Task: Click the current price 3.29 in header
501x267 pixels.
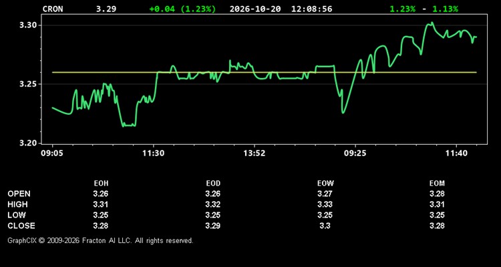Action: pyautogui.click(x=106, y=9)
